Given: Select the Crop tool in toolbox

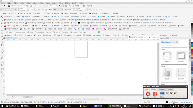Looking at the screenshot, I should point(2,23).
